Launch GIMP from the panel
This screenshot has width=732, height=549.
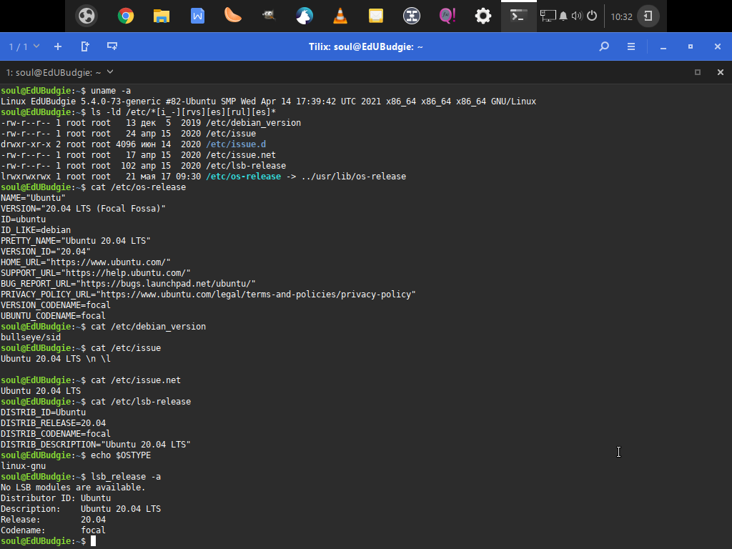pyautogui.click(x=269, y=16)
